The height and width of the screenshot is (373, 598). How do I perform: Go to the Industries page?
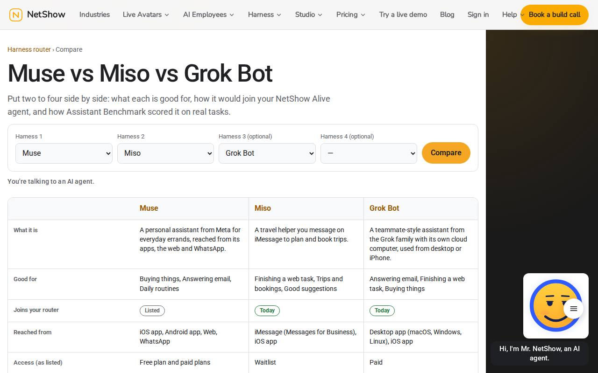(94, 14)
